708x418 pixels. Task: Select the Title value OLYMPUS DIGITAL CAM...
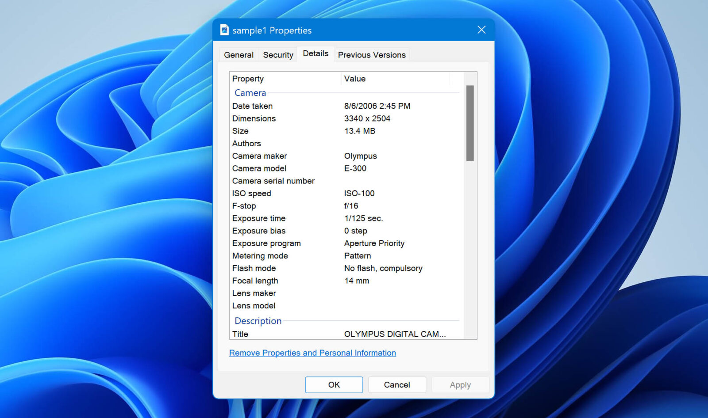pyautogui.click(x=395, y=334)
